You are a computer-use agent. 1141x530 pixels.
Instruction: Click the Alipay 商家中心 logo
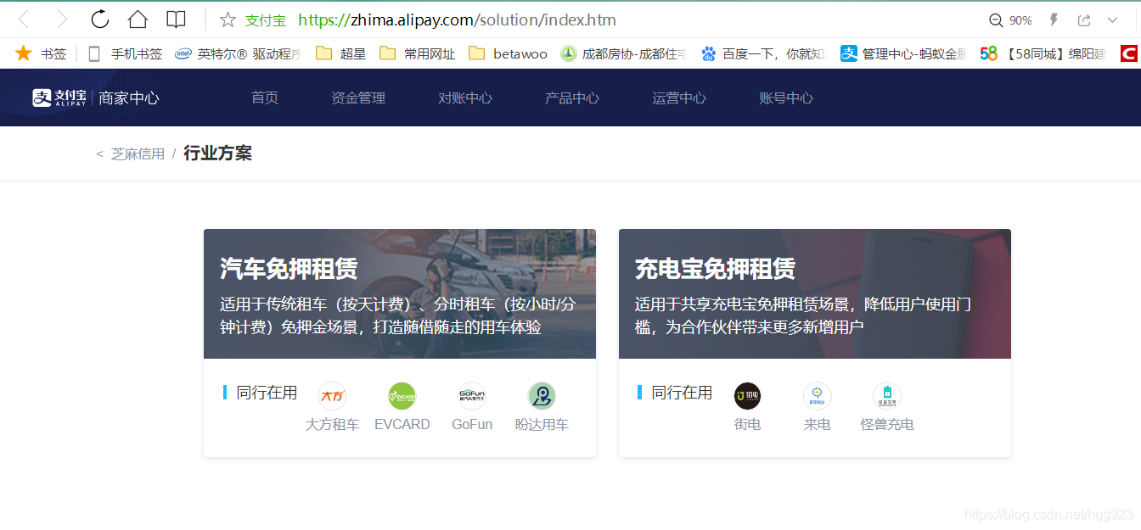[x=96, y=98]
